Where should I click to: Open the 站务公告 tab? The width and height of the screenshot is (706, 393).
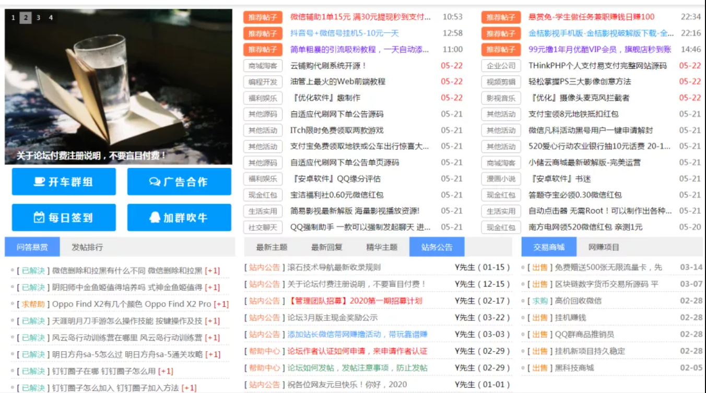437,247
